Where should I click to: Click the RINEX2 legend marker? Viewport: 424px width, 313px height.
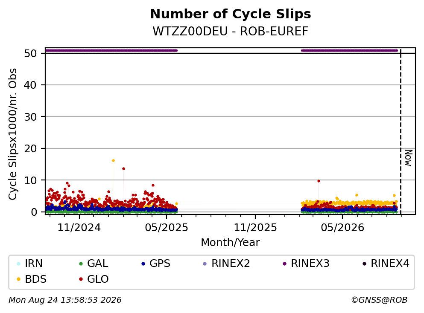tap(205, 264)
